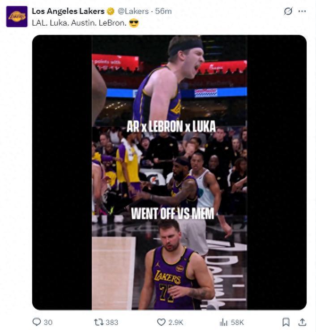Click the tweet text 'LAL. Luka. Austin. LeBron.'
The image size is (316, 332).
[79, 22]
